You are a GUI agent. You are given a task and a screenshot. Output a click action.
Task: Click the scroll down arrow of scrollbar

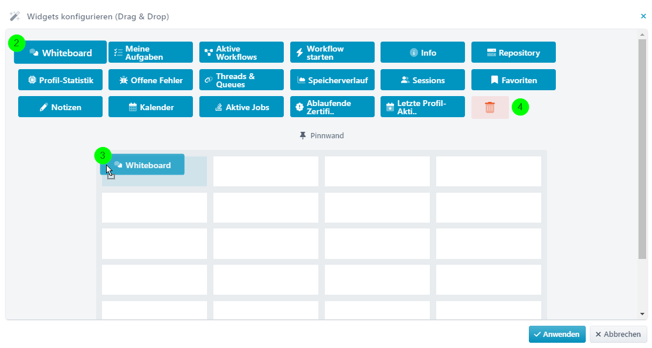click(643, 315)
